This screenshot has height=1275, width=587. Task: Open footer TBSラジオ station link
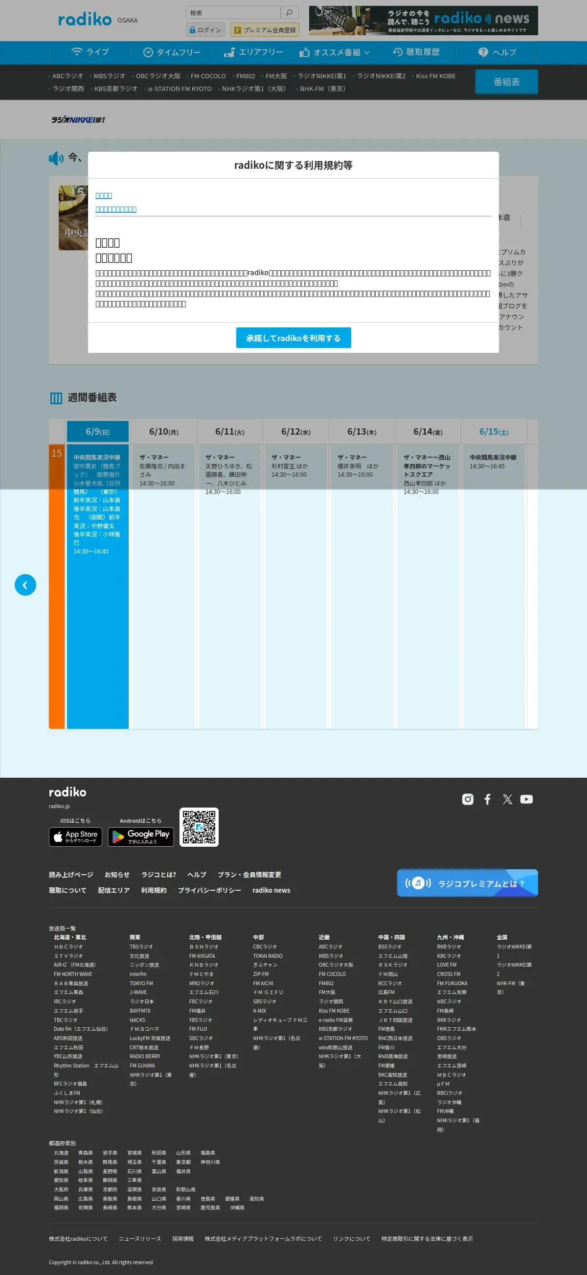[x=141, y=947]
